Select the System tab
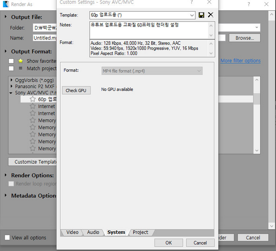 click(x=116, y=232)
